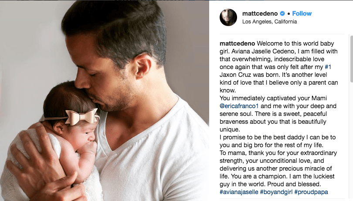
Task: Open the #boyandgirl hashtag
Action: [x=276, y=192]
